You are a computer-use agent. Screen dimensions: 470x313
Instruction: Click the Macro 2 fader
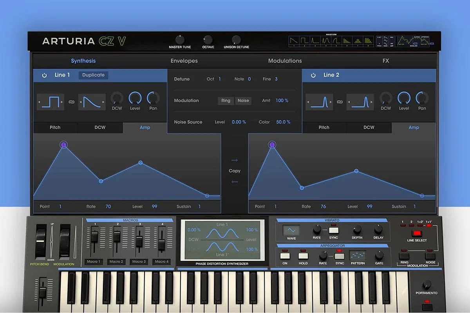click(x=117, y=236)
